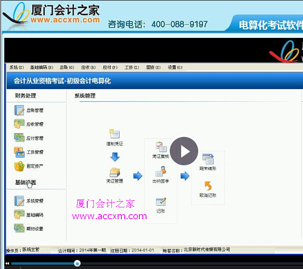Viewport: 303px width, 269px height.
Task: Open the 工资管理 payroll icon
Action: click(x=19, y=152)
